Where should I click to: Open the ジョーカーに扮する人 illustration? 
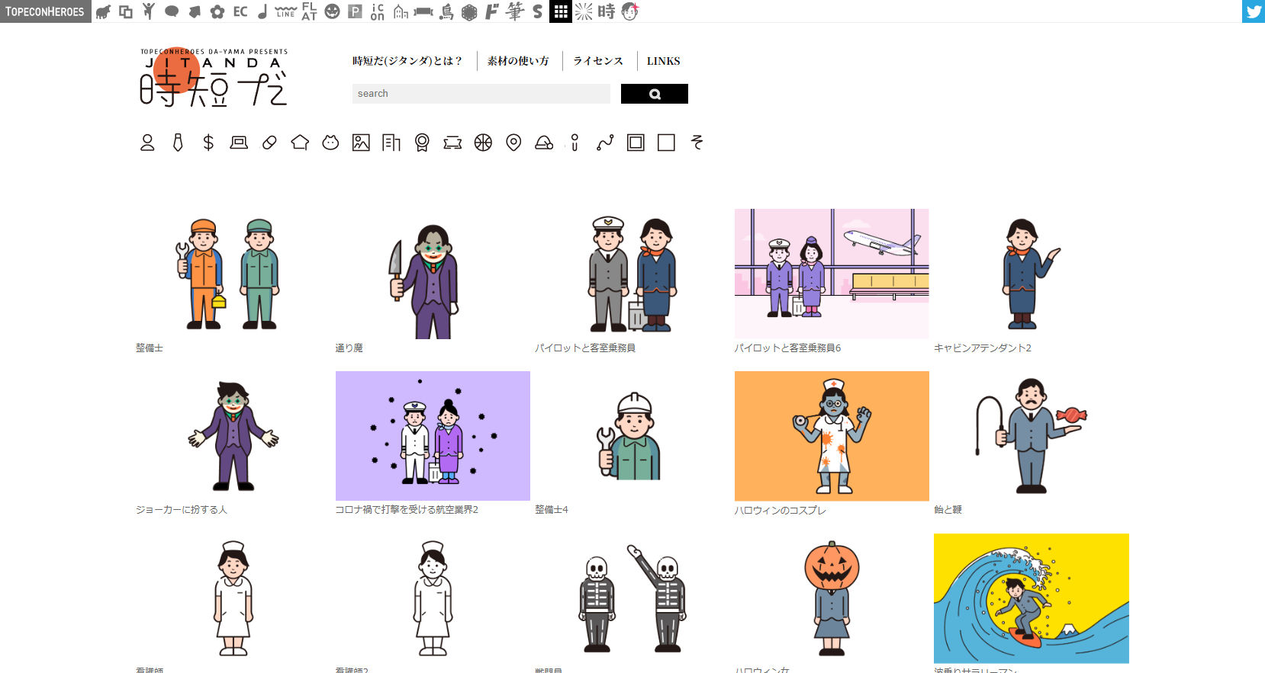coord(233,436)
